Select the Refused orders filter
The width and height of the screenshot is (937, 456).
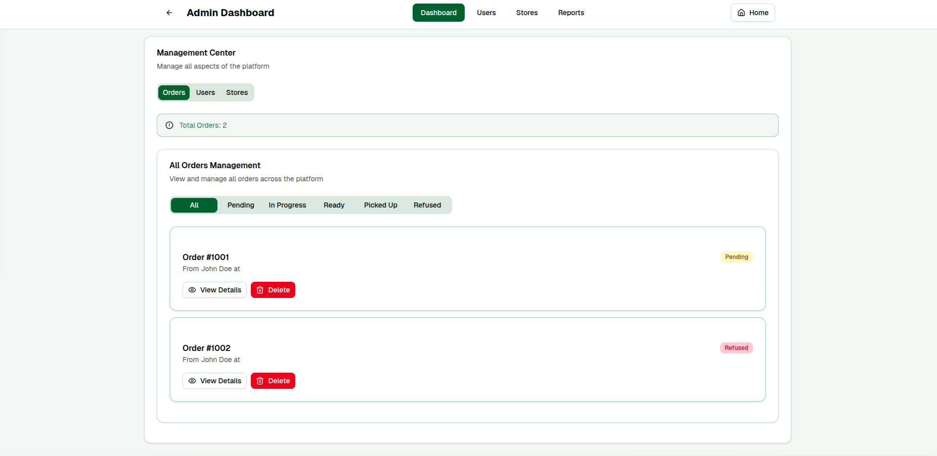point(427,205)
